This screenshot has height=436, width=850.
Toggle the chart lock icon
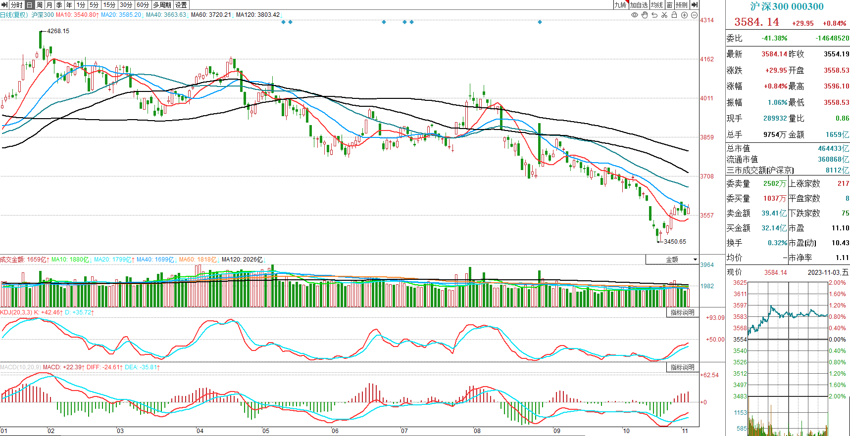[x=674, y=15]
